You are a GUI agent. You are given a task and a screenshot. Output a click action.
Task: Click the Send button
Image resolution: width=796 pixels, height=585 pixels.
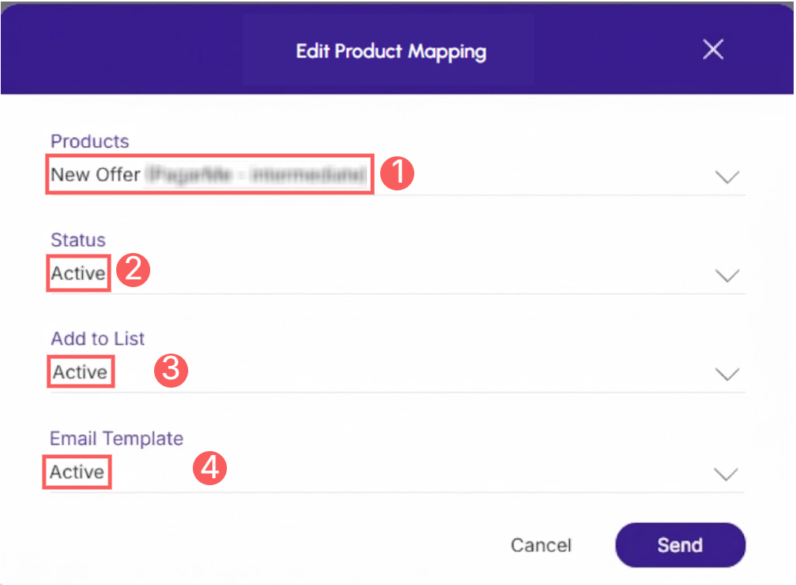tap(681, 545)
